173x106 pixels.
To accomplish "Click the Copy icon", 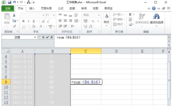I will (14, 20).
